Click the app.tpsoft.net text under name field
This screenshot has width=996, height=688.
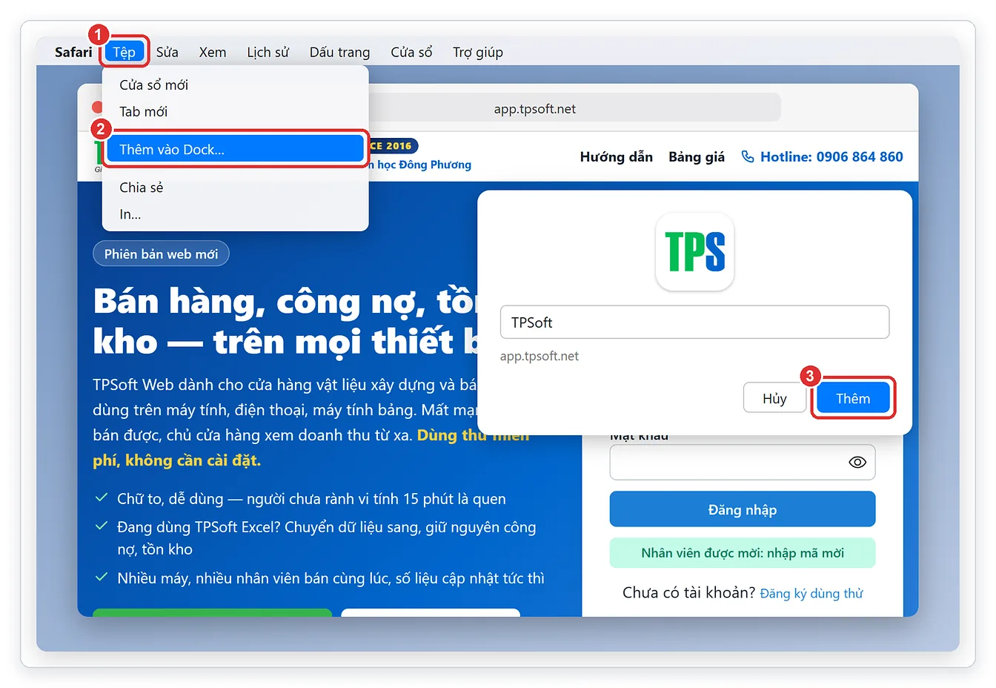tap(539, 356)
